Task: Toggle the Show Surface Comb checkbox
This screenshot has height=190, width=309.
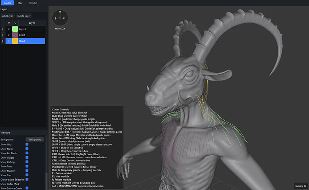Action: pyautogui.click(x=27, y=188)
